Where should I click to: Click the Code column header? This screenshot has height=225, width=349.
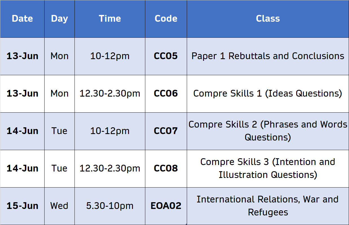(x=166, y=19)
